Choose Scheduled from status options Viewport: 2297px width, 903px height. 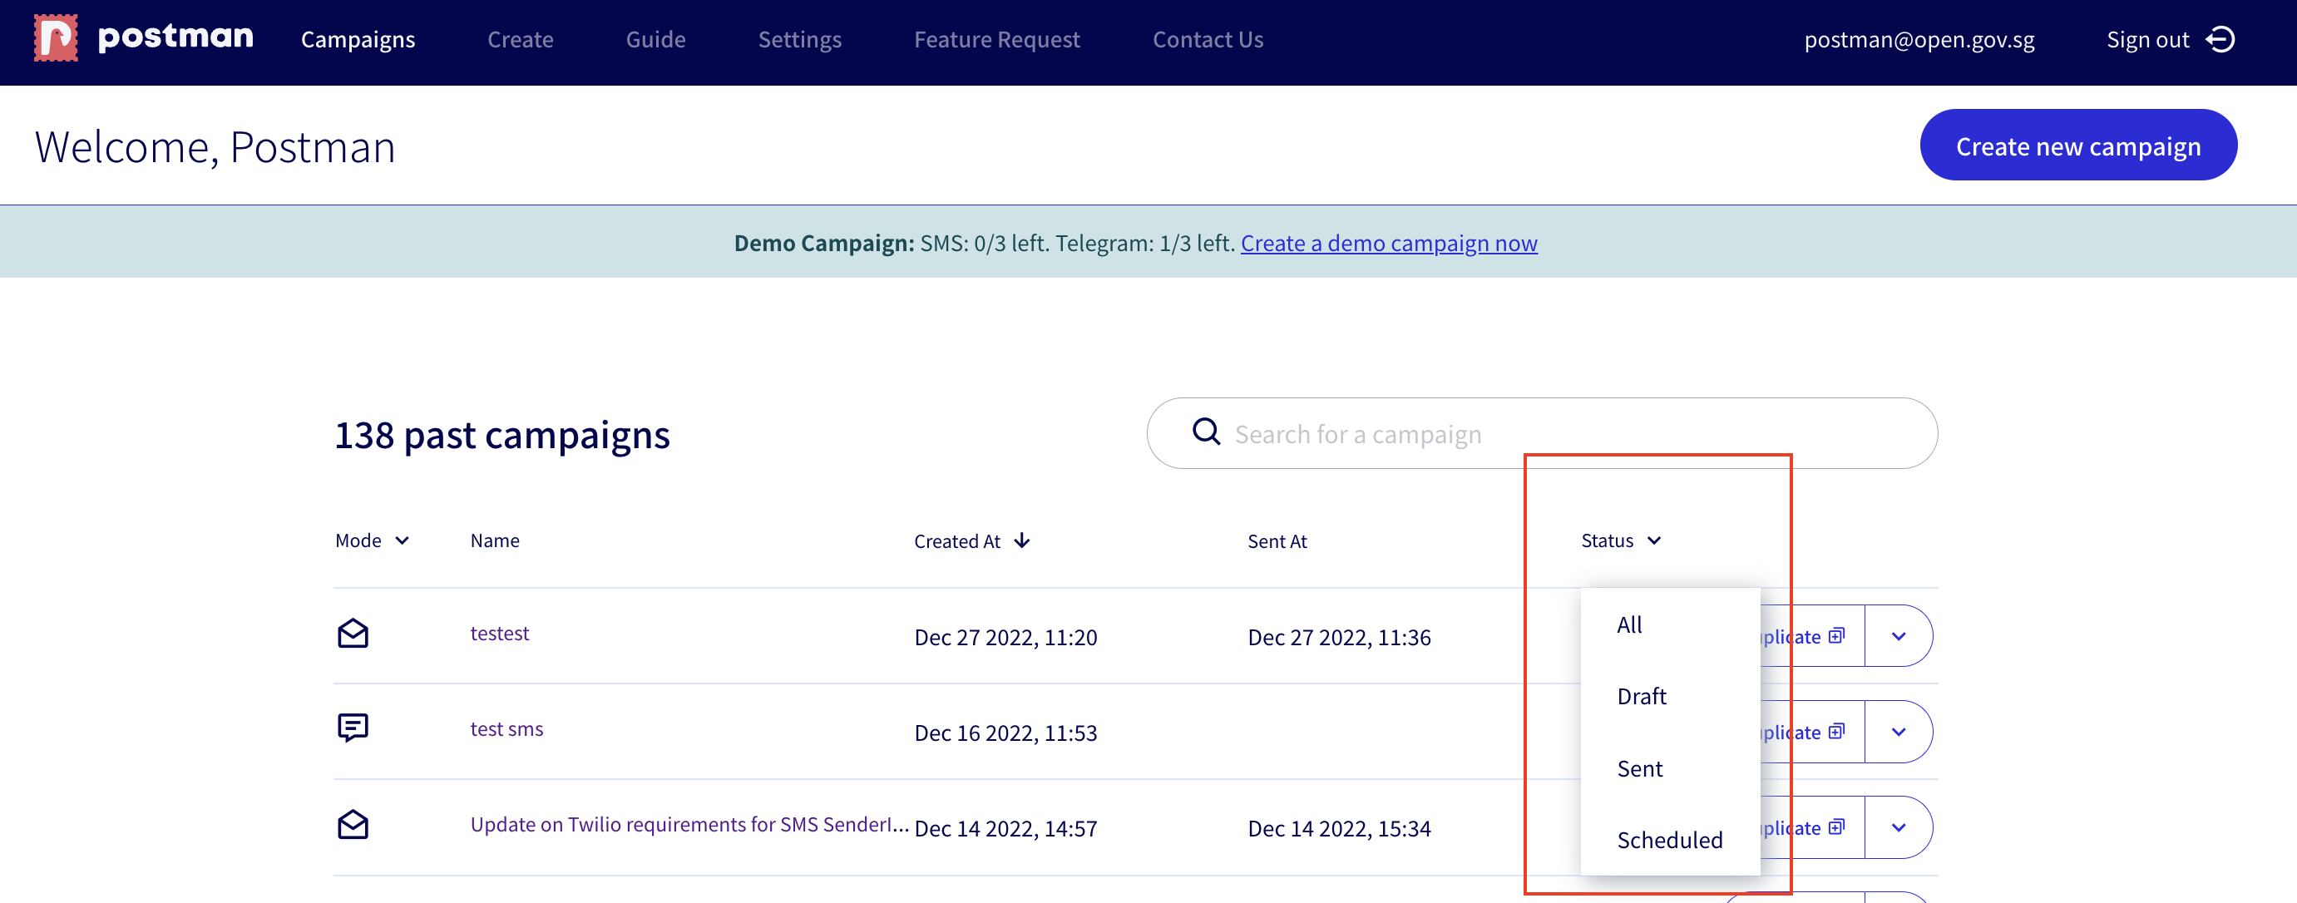click(x=1668, y=840)
